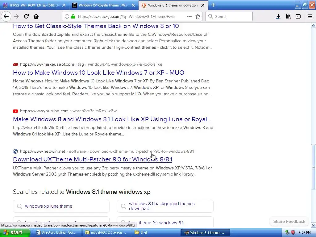
Task: Select related search windows xp luna theme
Action: (61, 206)
